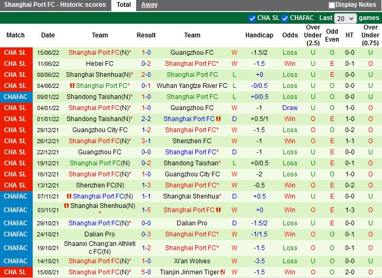Click the Odd Even column header
The height and width of the screenshot is (278, 382).
pos(332,35)
